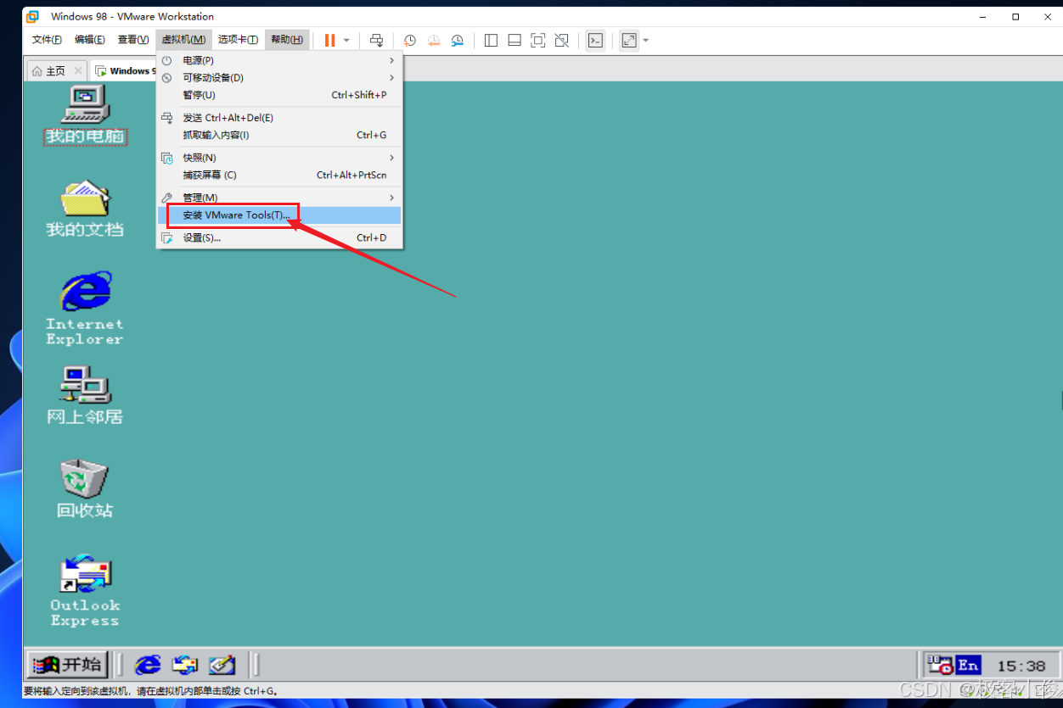Expand the 可移动设备(D) submenu

pos(278,77)
